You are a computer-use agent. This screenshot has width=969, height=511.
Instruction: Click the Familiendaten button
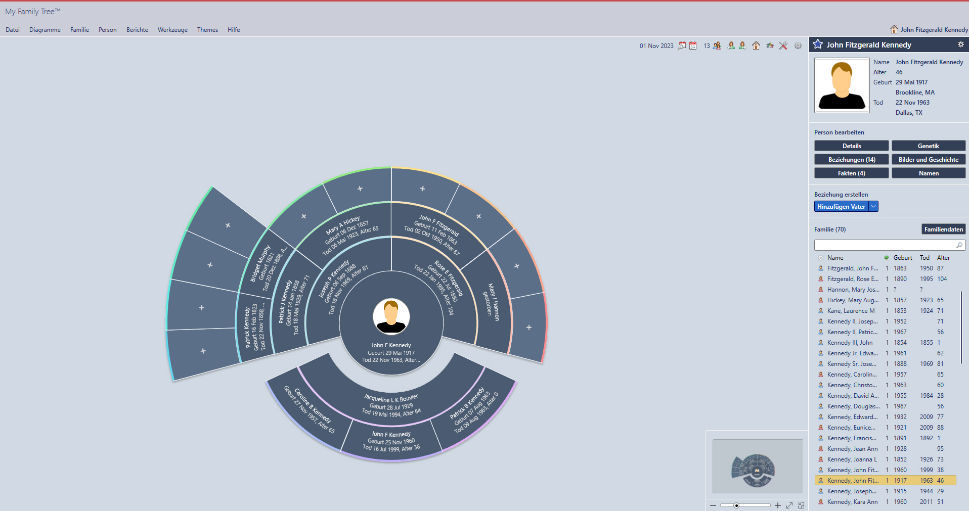click(x=943, y=229)
